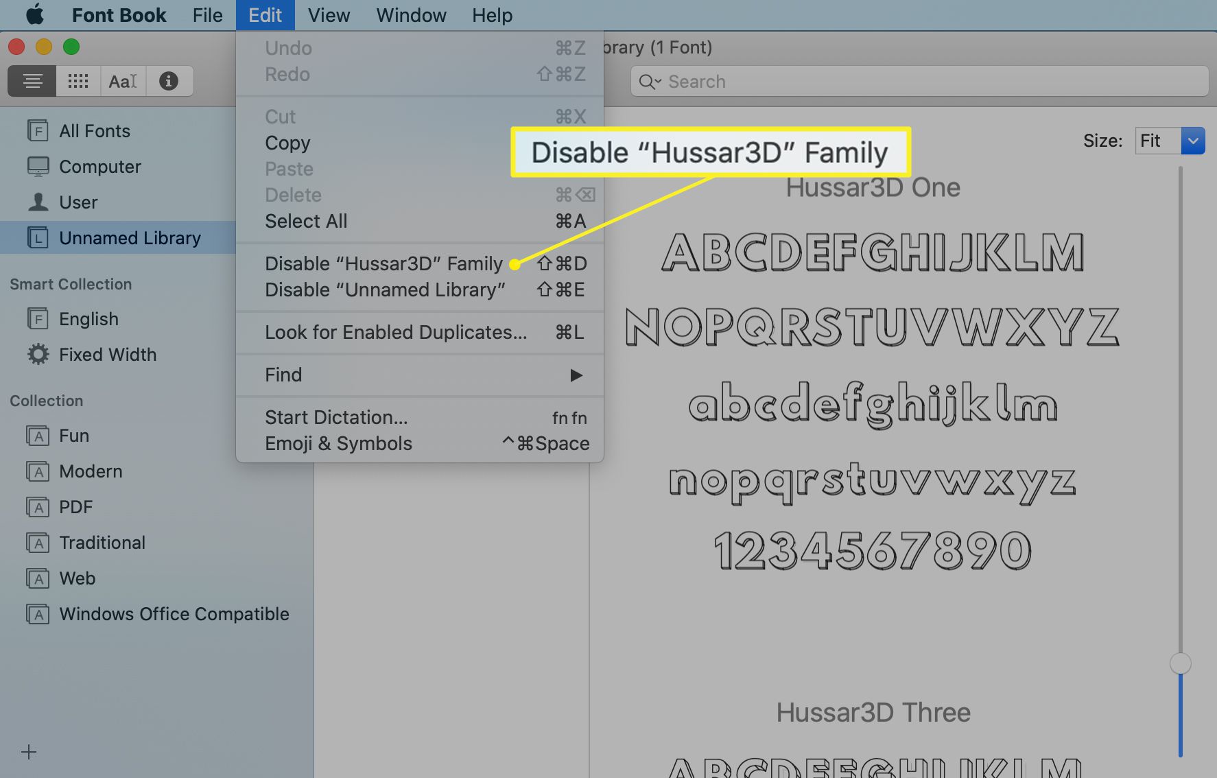Image resolution: width=1217 pixels, height=778 pixels.
Task: Expand the Find submenu
Action: click(419, 375)
